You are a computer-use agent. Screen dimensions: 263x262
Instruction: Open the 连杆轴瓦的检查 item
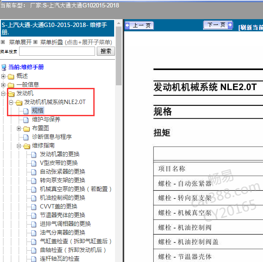pos(59,259)
